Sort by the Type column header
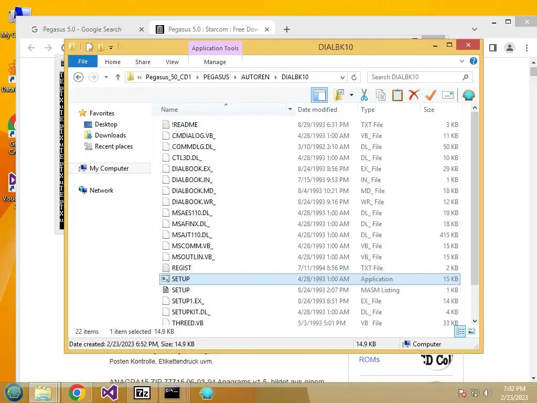Screen dimensions: 537x403 click(x=389, y=110)
